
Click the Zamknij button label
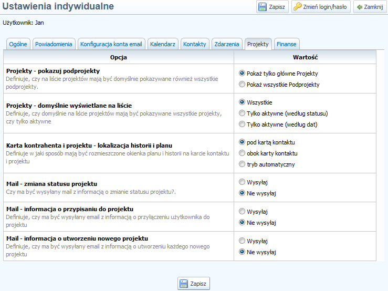tap(373, 7)
